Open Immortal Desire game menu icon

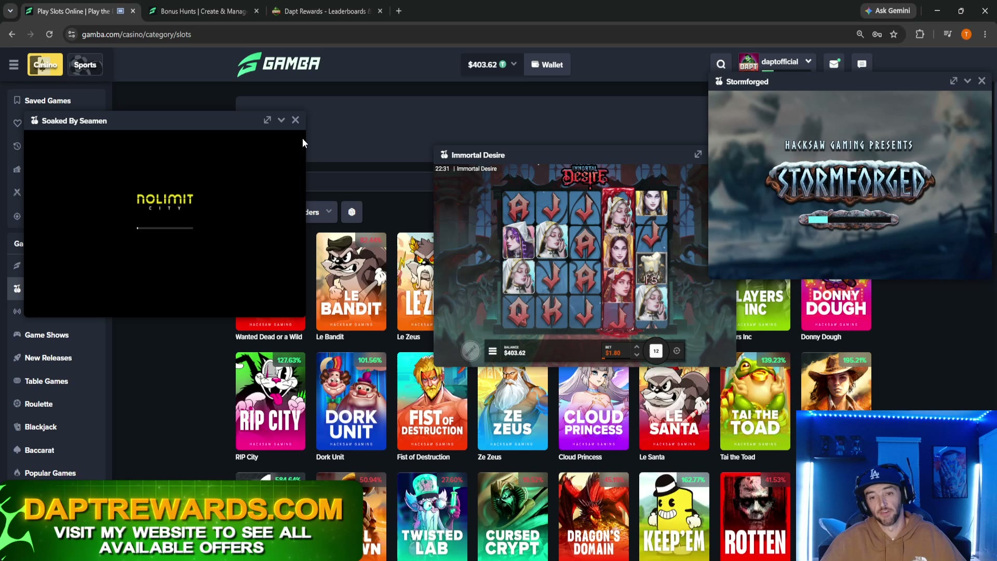(x=492, y=351)
